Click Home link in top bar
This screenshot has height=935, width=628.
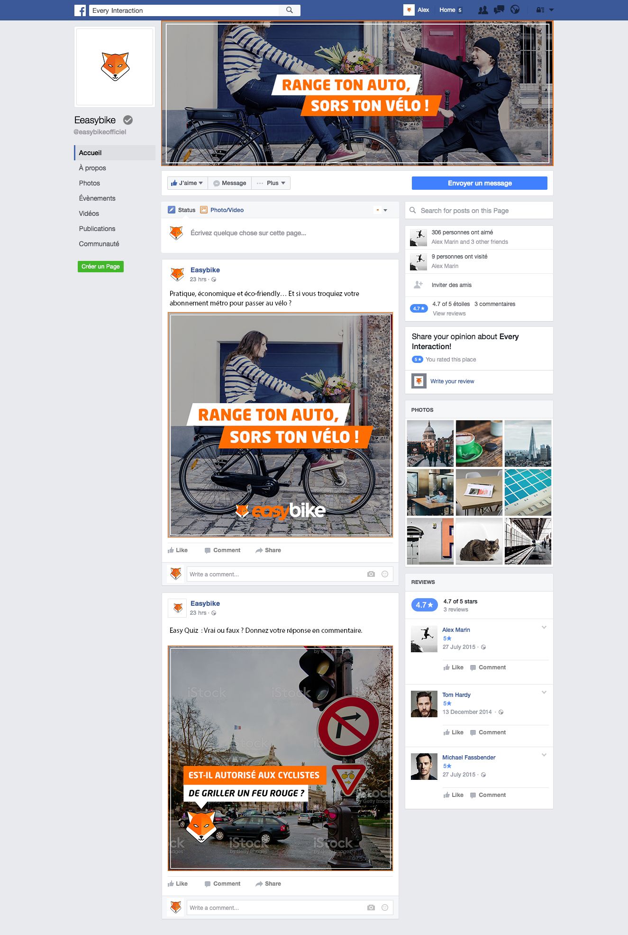pyautogui.click(x=447, y=10)
